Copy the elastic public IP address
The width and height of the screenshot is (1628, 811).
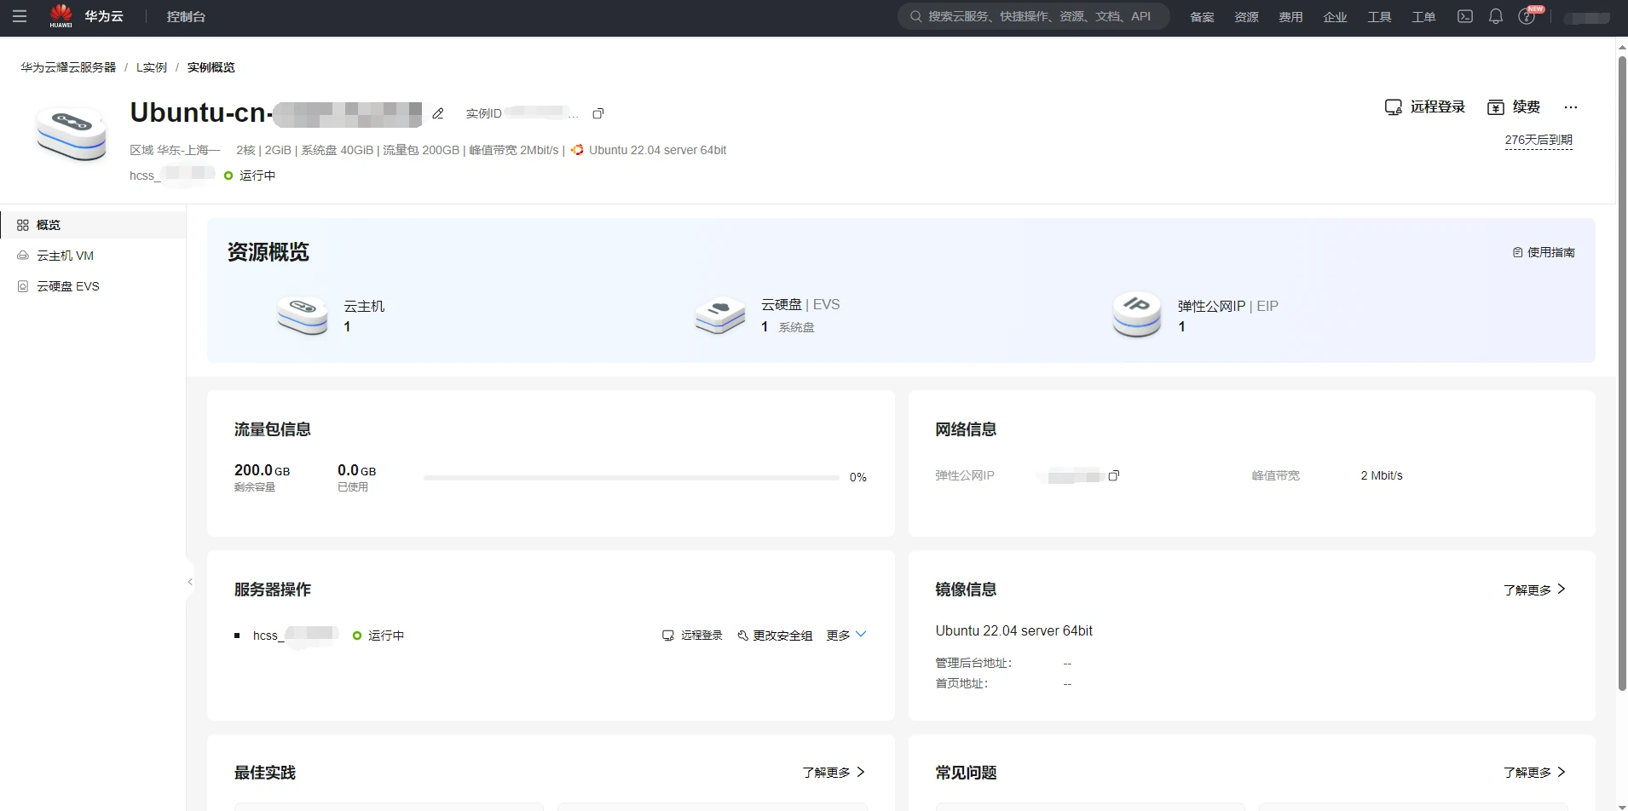1113,475
